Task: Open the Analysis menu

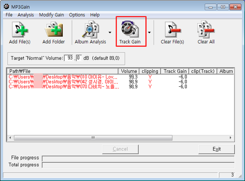Action: 26,15
